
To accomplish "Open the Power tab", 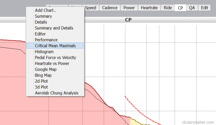I will point(129,8).
